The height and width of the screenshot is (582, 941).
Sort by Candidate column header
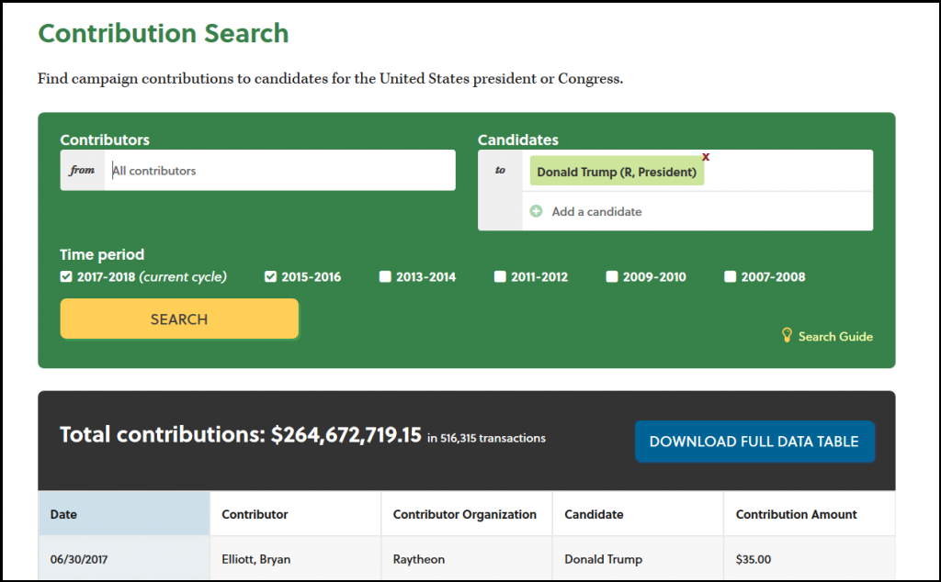(638, 514)
